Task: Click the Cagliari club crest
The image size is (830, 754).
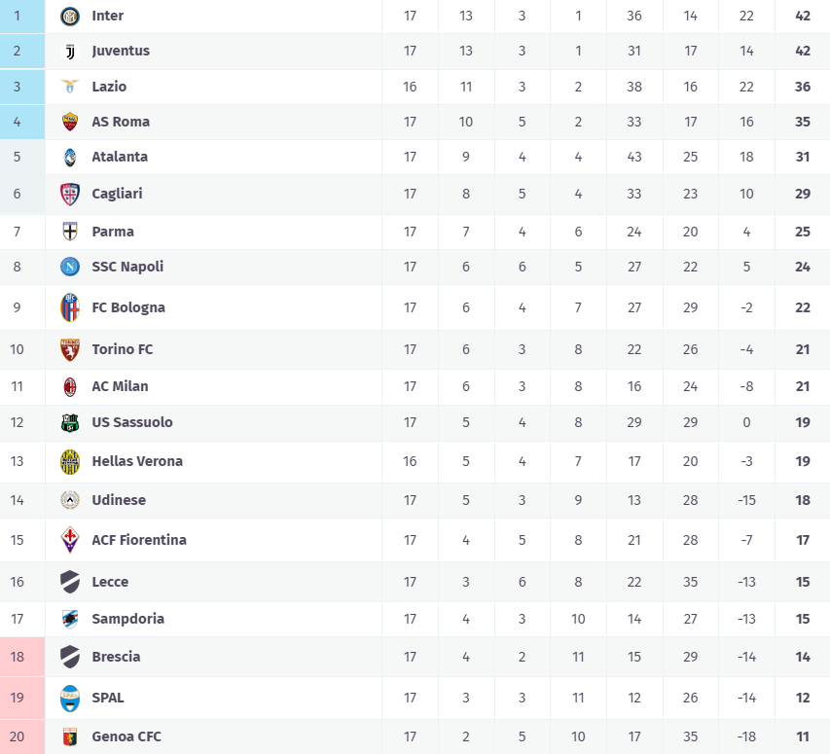Action: 69,194
